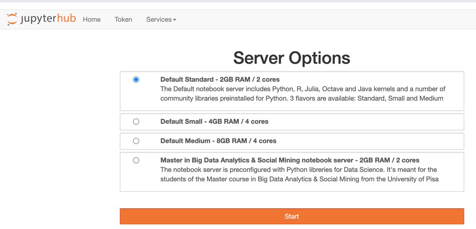Screen dimensions: 476x229
Task: Click the Server Options heading
Action: coord(292,58)
